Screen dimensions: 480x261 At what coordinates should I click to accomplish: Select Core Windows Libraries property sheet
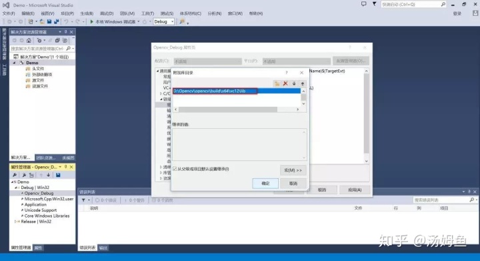click(x=47, y=216)
